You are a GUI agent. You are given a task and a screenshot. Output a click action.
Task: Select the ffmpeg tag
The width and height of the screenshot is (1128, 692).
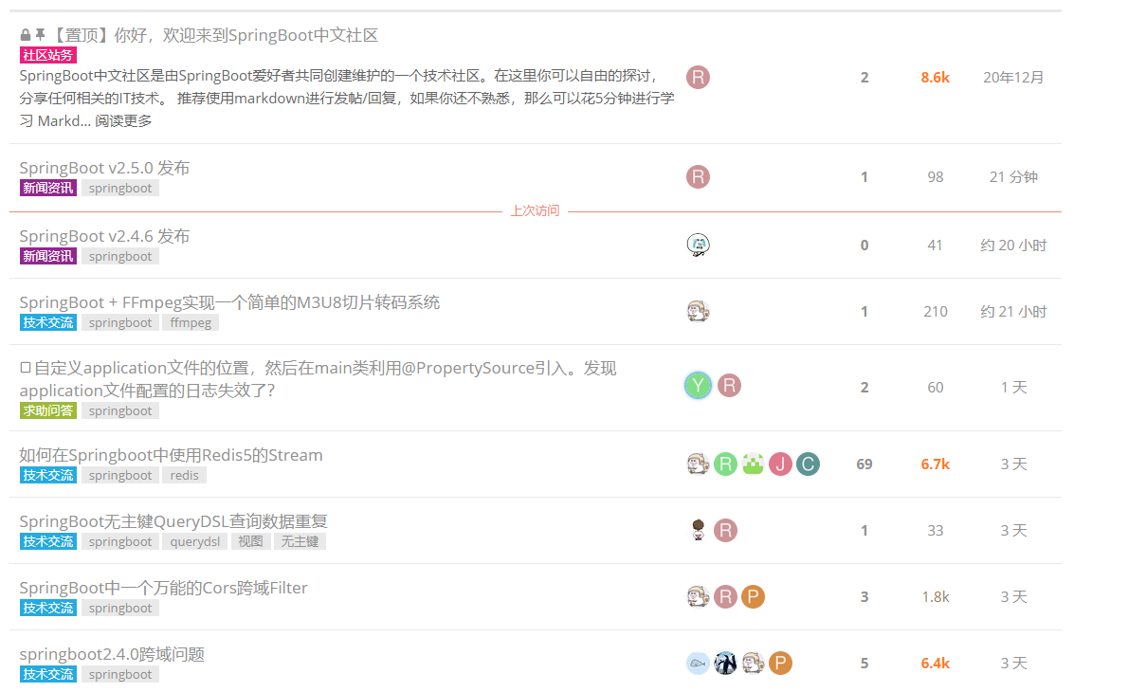190,322
